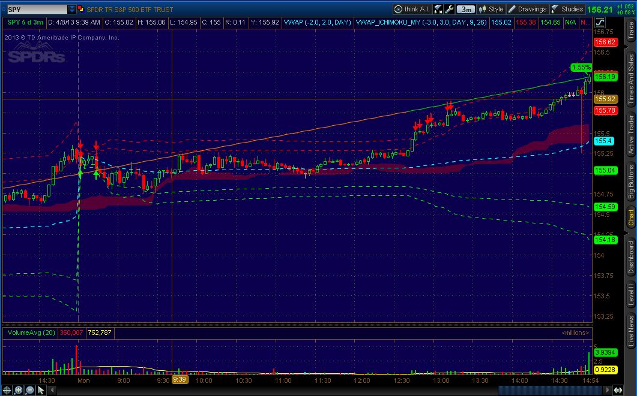Select the Chart side tab

pyautogui.click(x=631, y=217)
